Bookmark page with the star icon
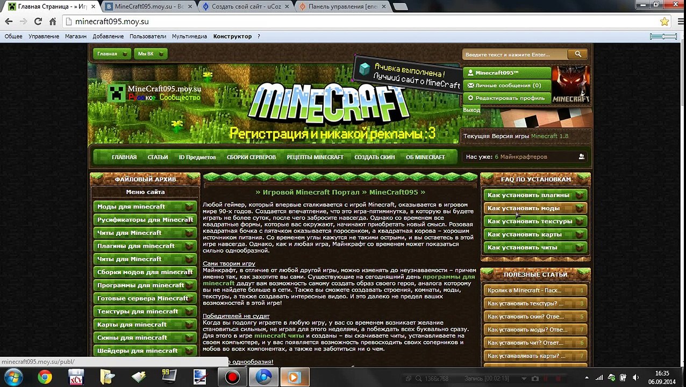This screenshot has width=686, height=387. coord(664,21)
